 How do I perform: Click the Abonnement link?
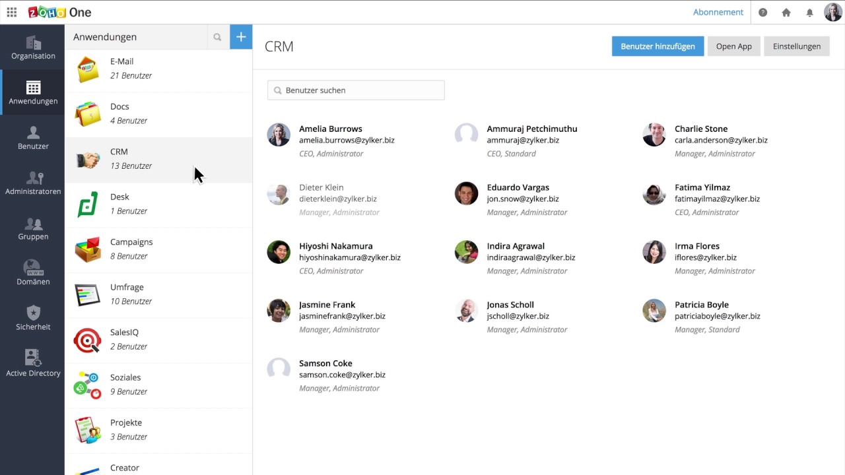pos(718,12)
